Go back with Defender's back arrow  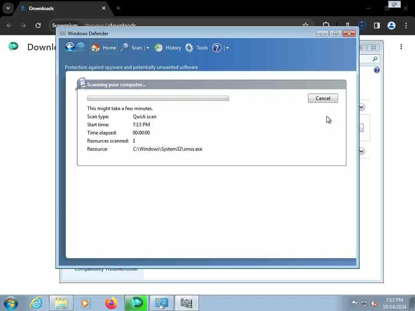coord(70,47)
